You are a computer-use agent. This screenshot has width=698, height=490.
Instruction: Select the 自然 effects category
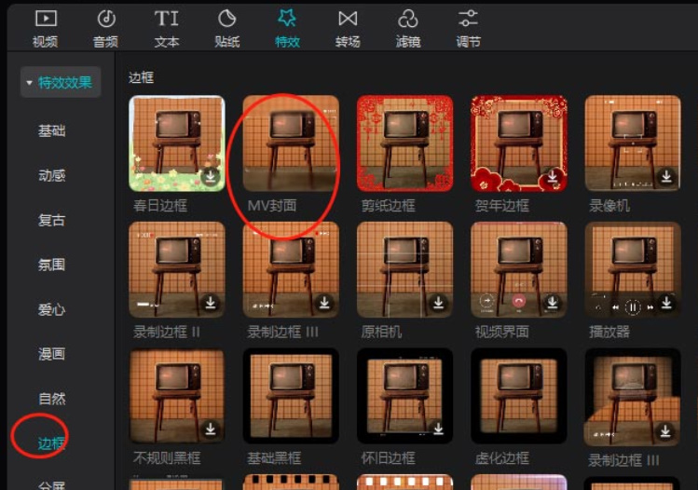pyautogui.click(x=51, y=399)
